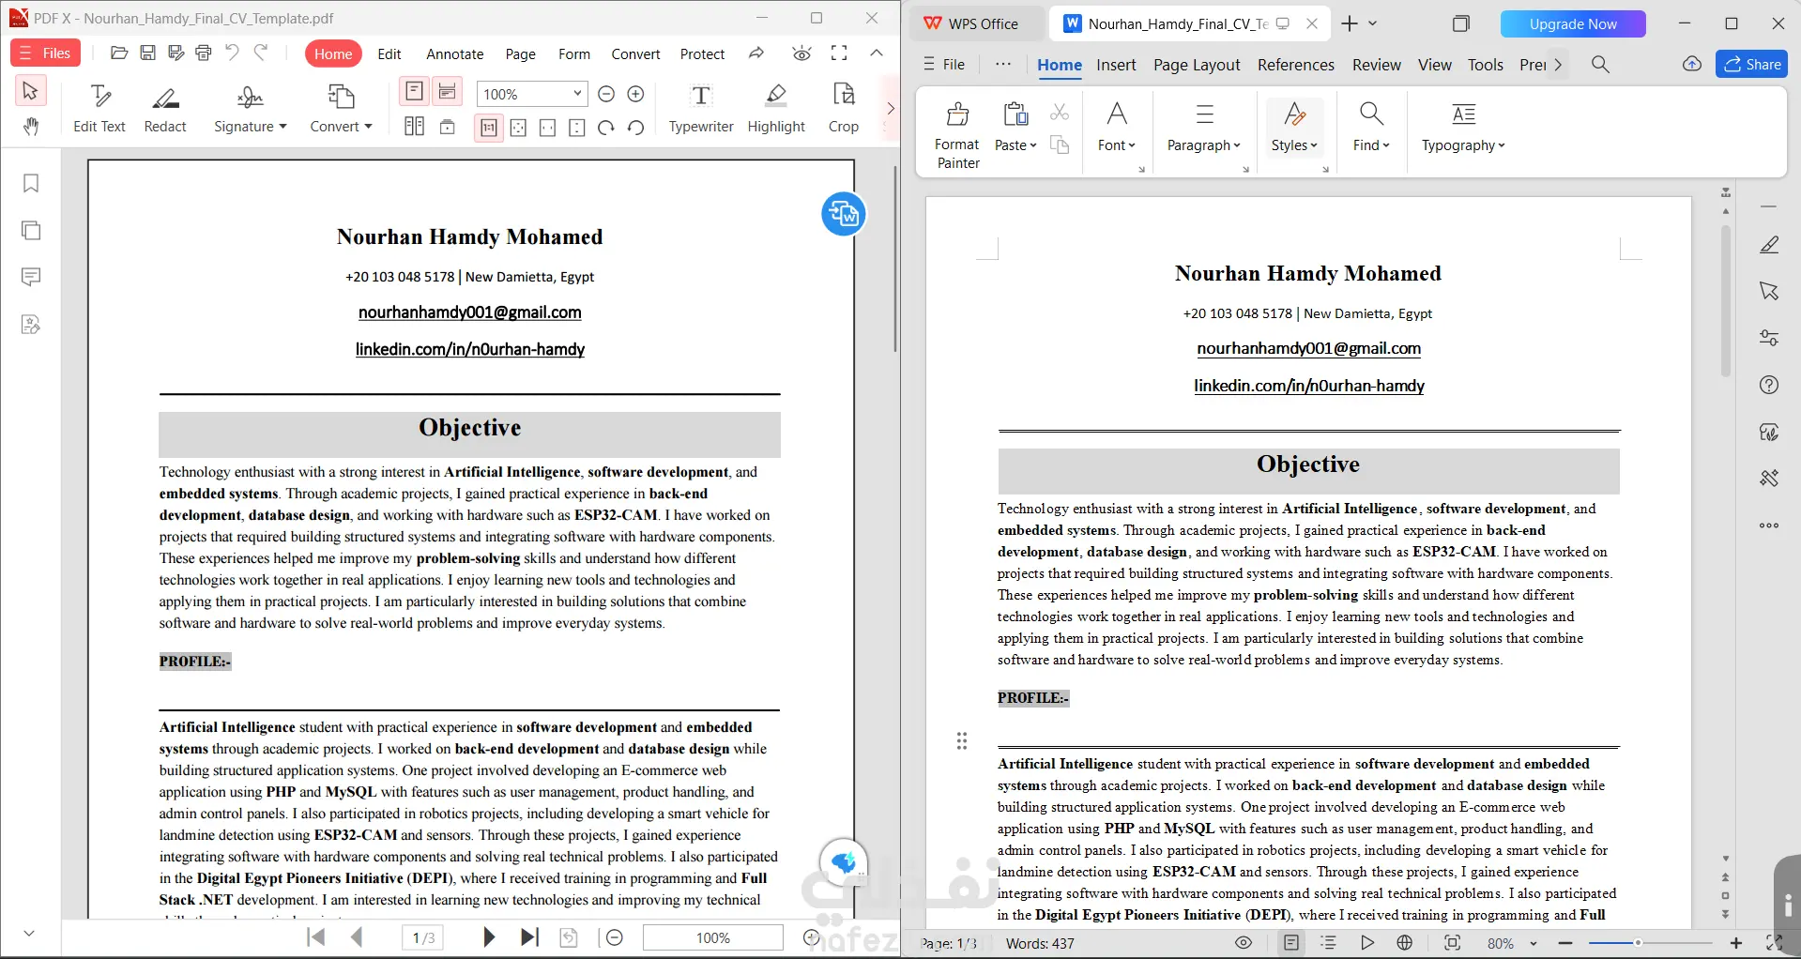Viewport: 1801px width, 959px height.
Task: Open the File menu in WPS
Action: click(944, 64)
